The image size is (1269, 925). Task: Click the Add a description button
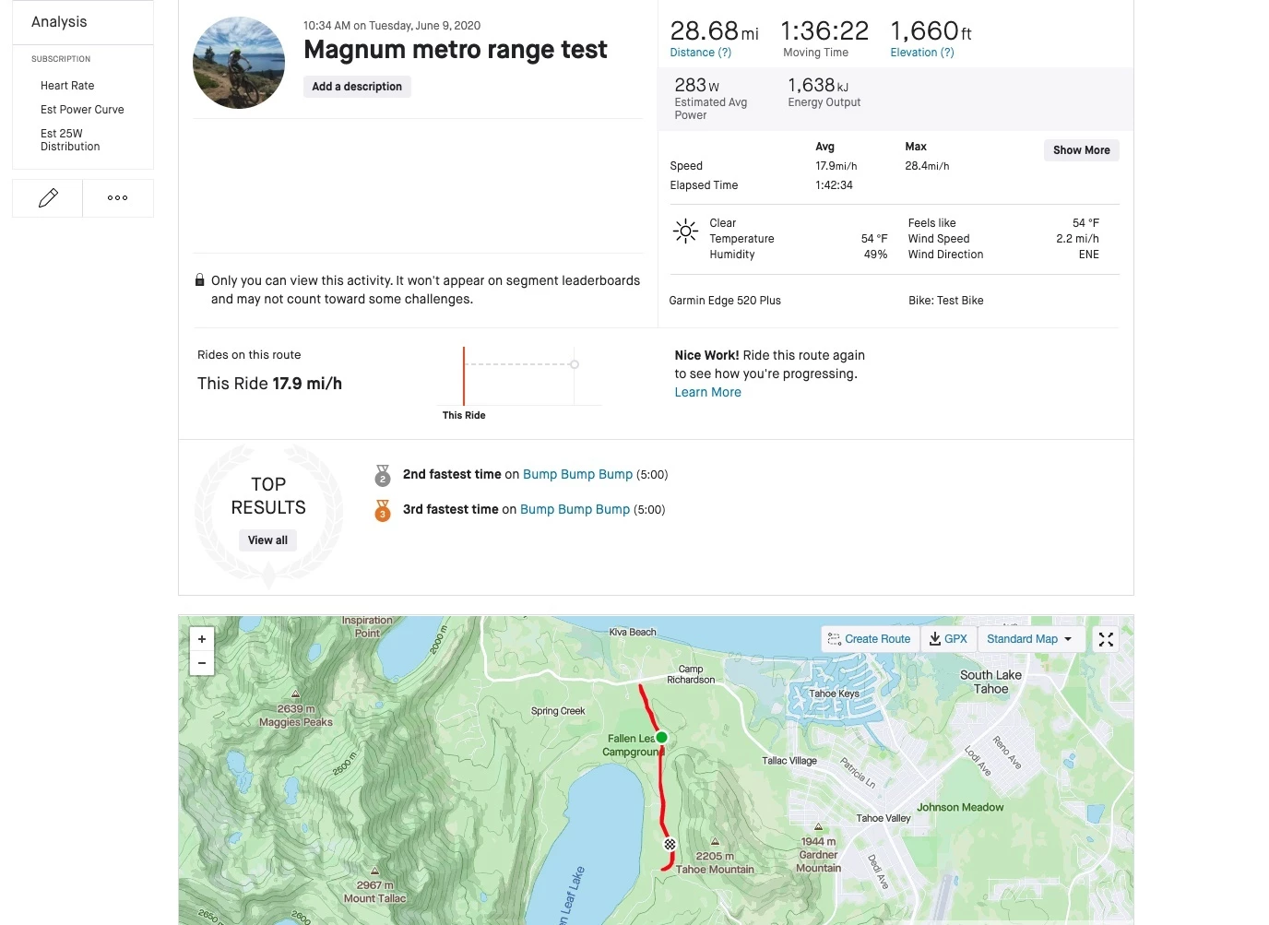coord(357,87)
